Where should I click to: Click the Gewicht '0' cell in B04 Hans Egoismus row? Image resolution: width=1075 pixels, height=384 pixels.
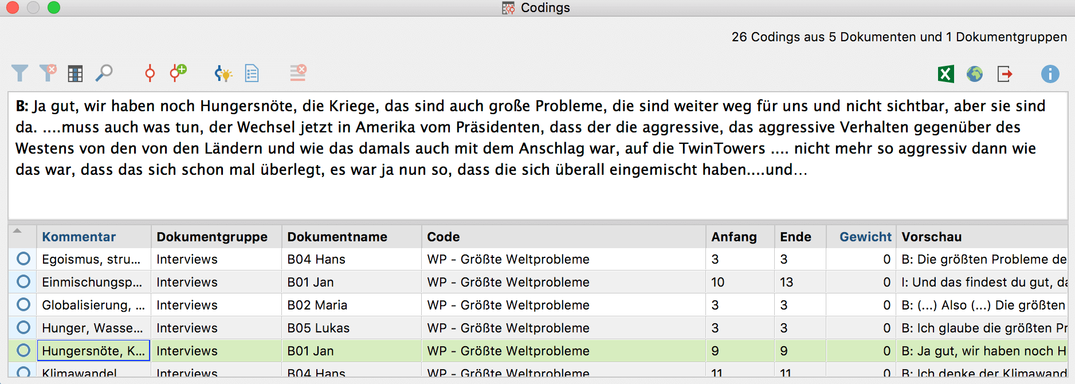tap(861, 259)
